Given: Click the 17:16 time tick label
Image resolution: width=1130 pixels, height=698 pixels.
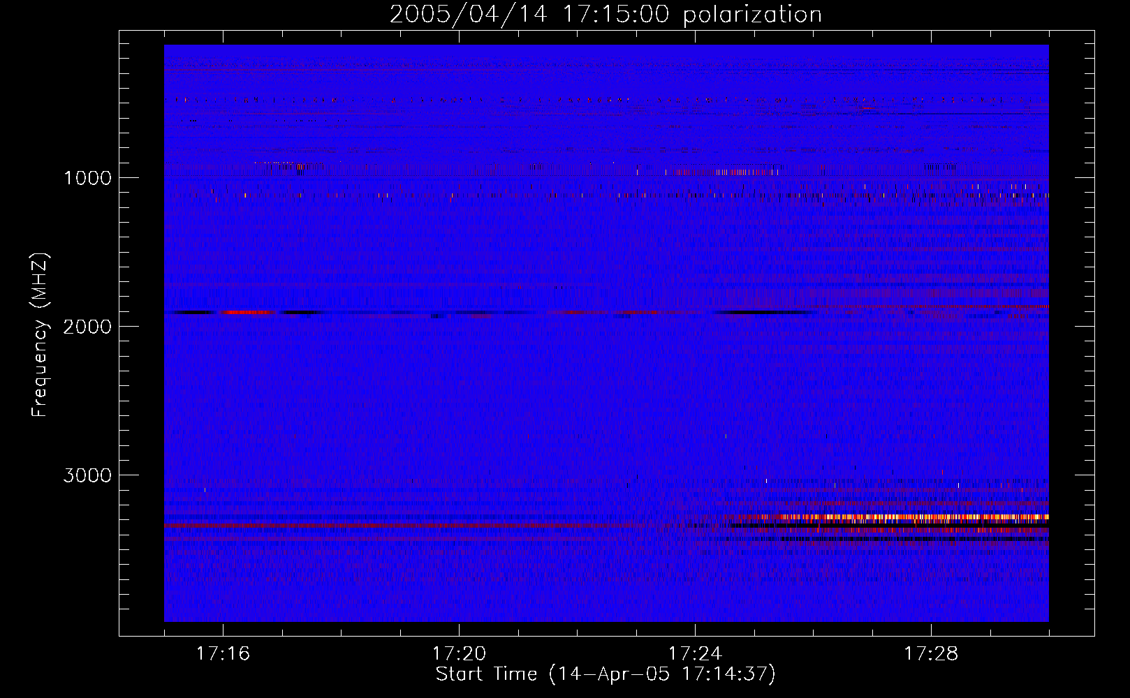Looking at the screenshot, I should 223,654.
